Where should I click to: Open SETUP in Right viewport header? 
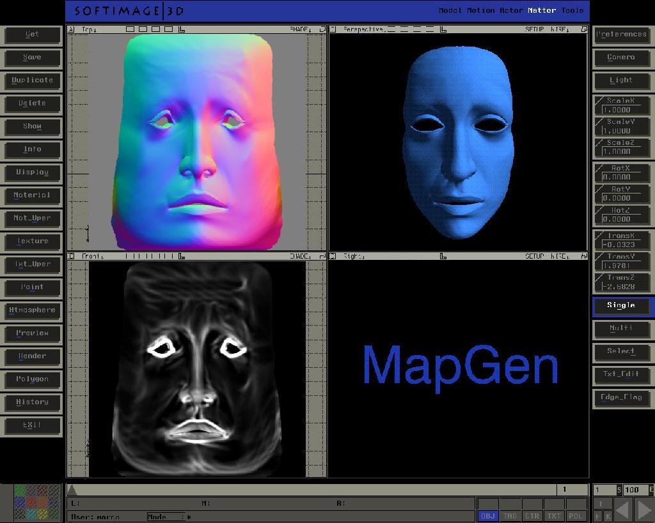click(535, 256)
